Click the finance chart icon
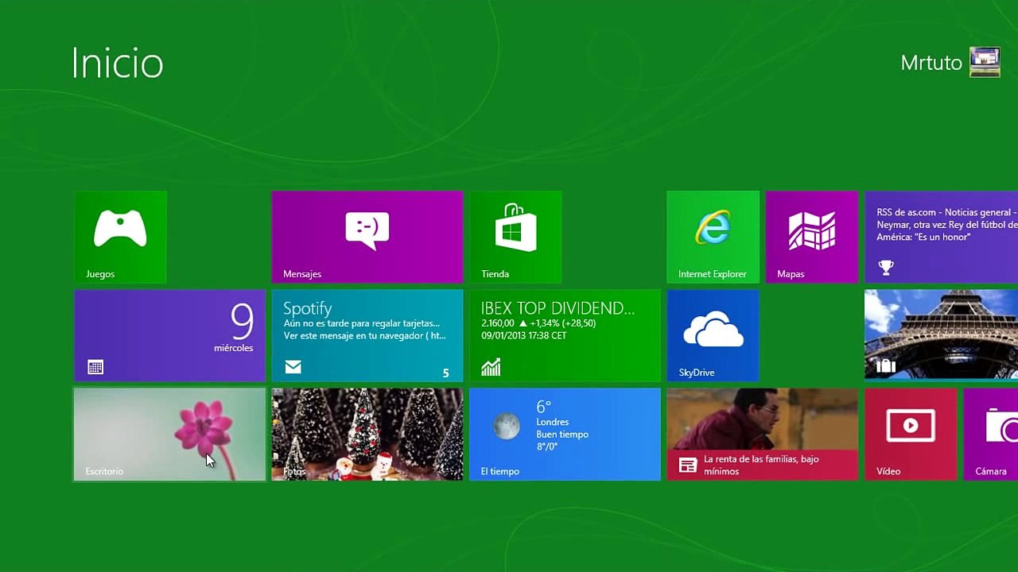1018x572 pixels. (491, 367)
